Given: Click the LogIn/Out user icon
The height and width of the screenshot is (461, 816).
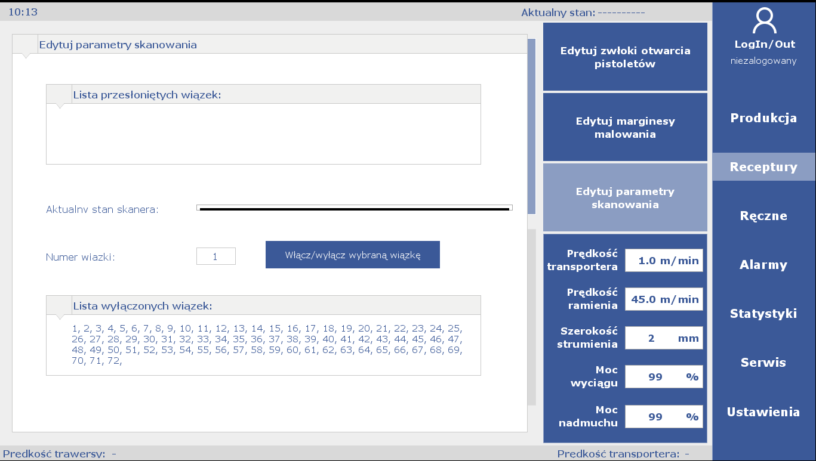Looking at the screenshot, I should pyautogui.click(x=764, y=20).
